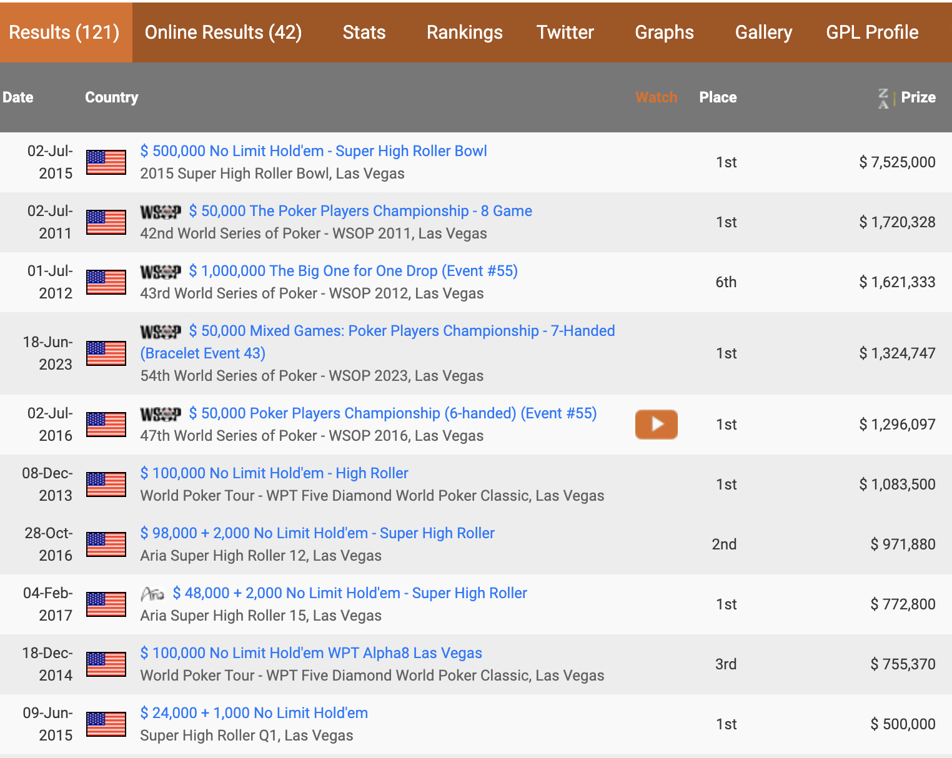Click US flag on the 02-Jul-2015 row

click(106, 162)
